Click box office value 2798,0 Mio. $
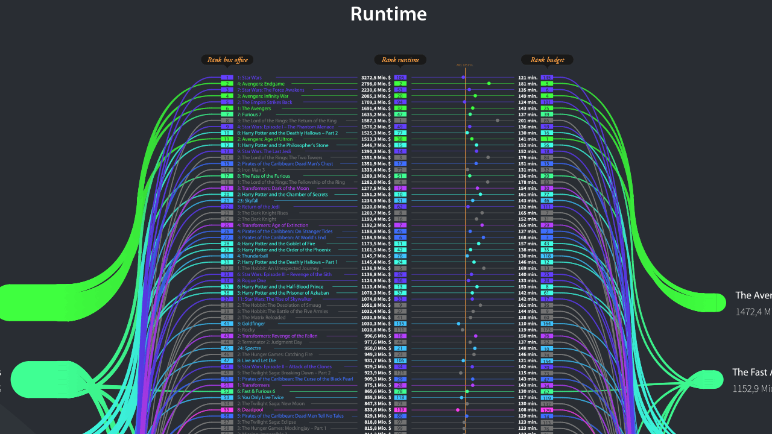The height and width of the screenshot is (434, 772). pos(376,84)
